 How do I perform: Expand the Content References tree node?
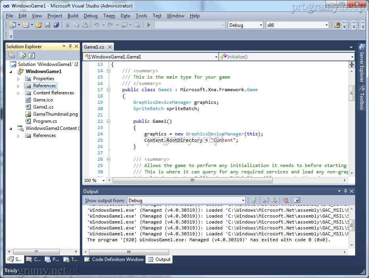click(18, 93)
